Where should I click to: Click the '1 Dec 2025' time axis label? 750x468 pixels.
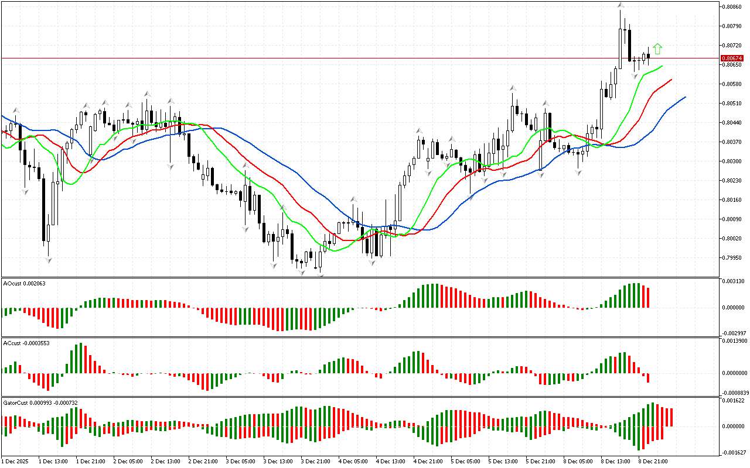(16, 461)
